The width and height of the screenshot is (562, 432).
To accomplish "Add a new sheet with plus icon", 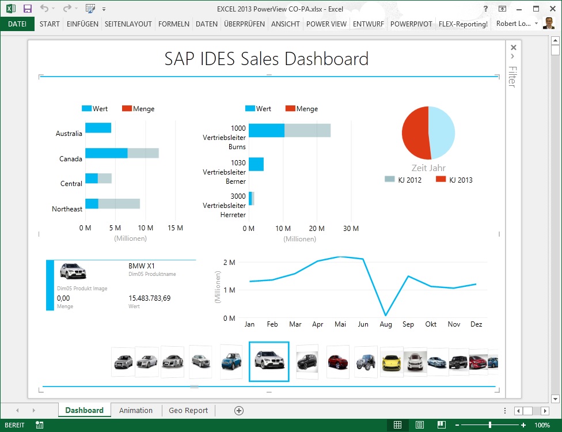I will (239, 411).
